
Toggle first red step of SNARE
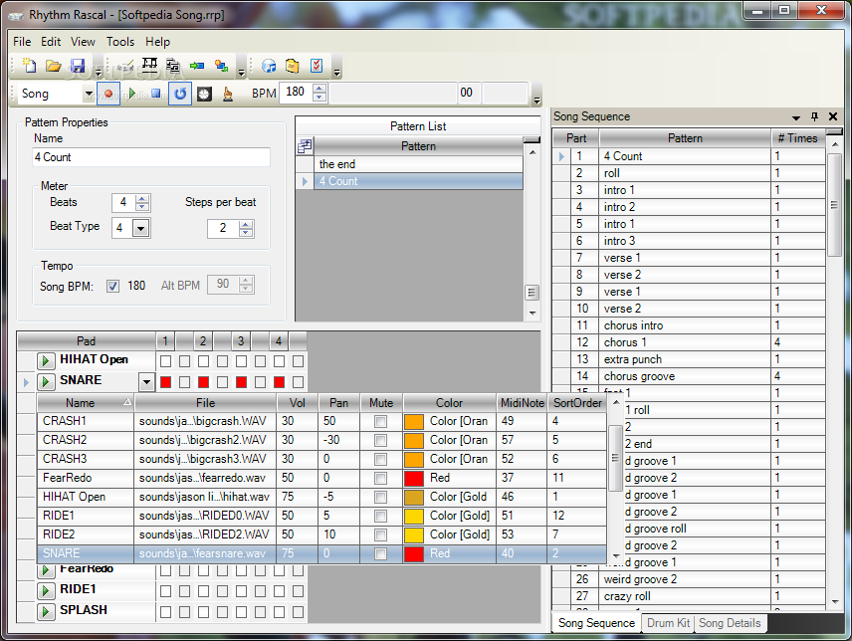click(166, 382)
